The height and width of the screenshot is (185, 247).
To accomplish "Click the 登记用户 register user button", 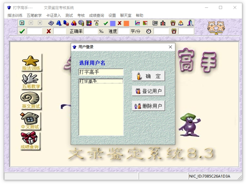I will [148, 91].
